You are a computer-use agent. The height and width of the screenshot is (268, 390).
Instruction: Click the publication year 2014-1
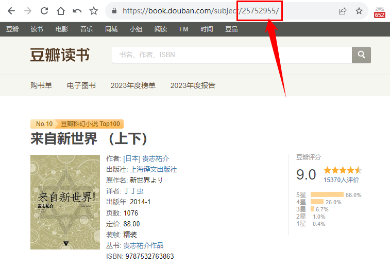[x=140, y=202]
